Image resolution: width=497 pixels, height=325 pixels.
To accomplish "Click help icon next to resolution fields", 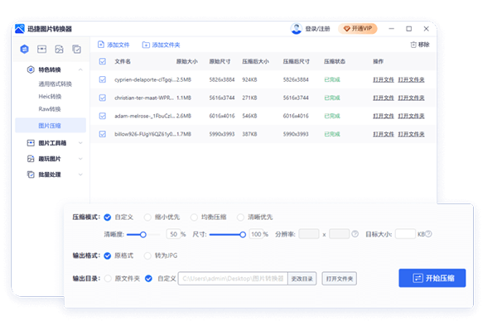I will (355, 234).
